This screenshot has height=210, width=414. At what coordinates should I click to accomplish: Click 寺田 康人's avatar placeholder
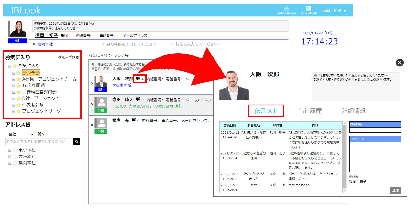[101, 103]
